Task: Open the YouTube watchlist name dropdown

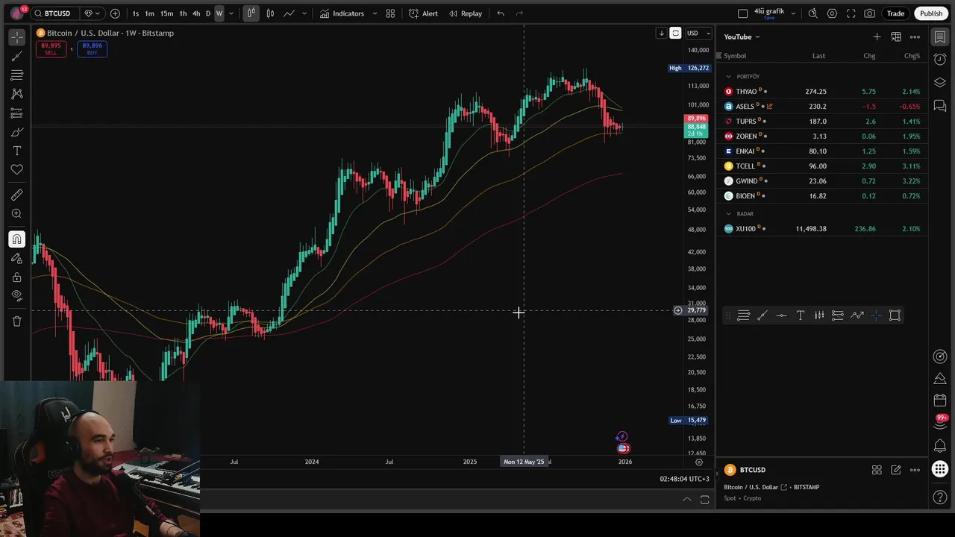Action: (742, 37)
